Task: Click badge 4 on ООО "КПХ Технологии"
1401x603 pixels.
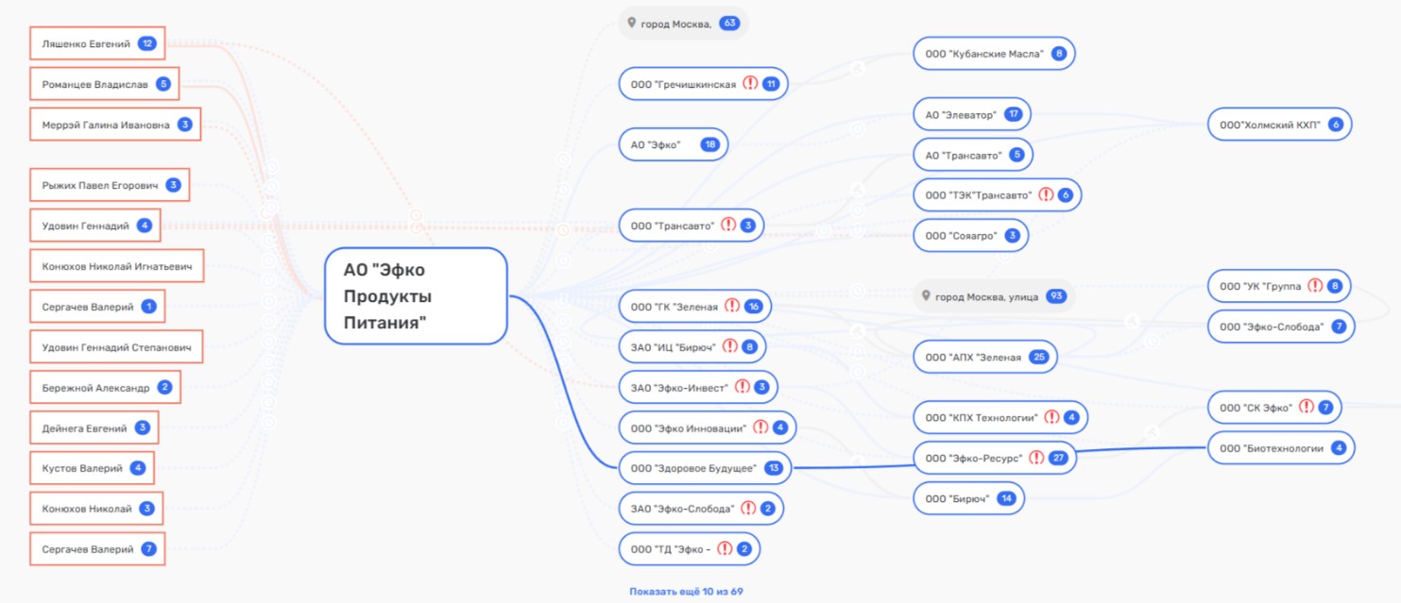Action: [1071, 417]
